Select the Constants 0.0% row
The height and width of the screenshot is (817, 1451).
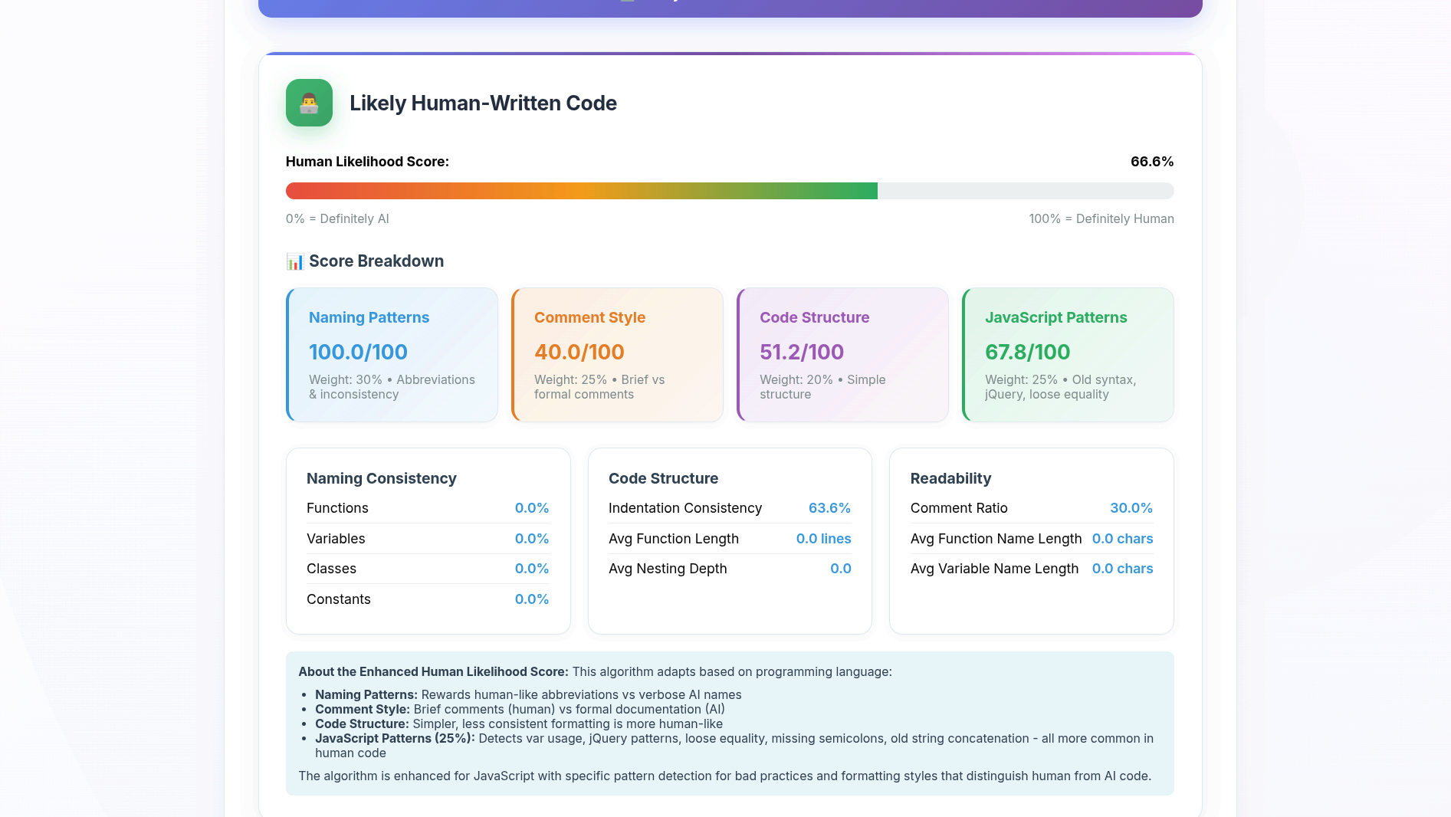pos(427,599)
